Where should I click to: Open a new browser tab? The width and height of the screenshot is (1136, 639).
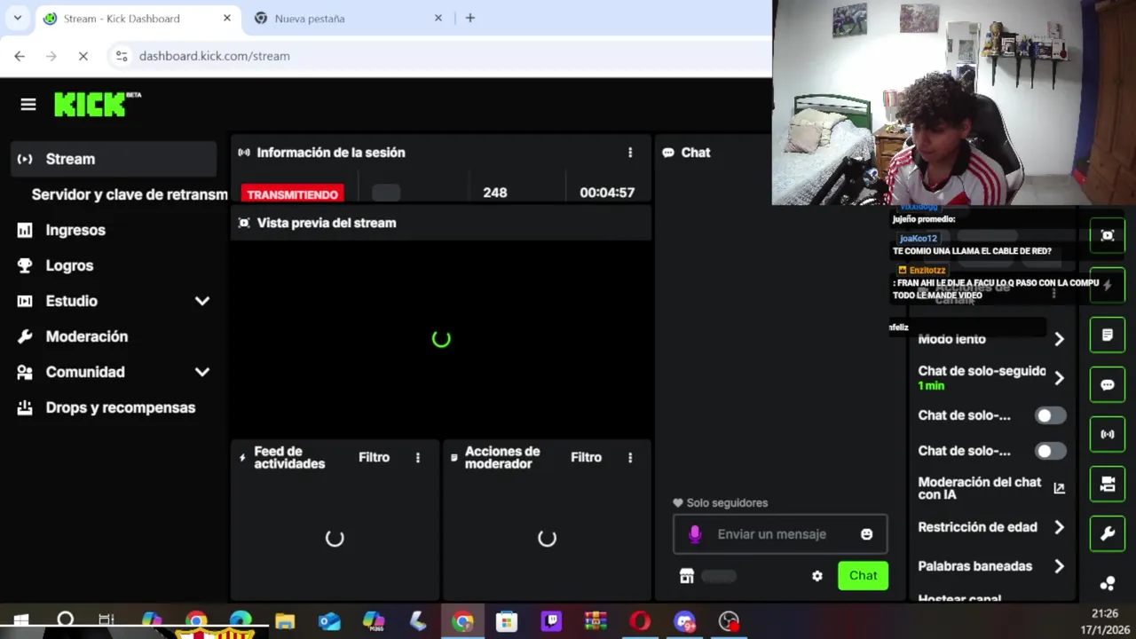pos(470,18)
